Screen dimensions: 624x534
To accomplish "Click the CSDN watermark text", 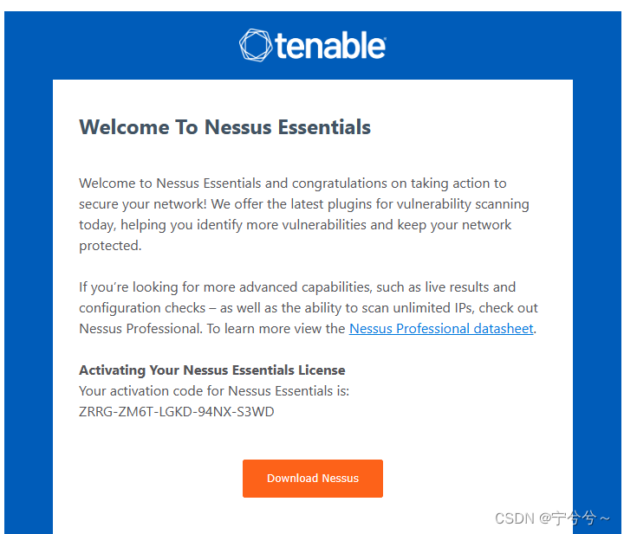I will pos(552,518).
